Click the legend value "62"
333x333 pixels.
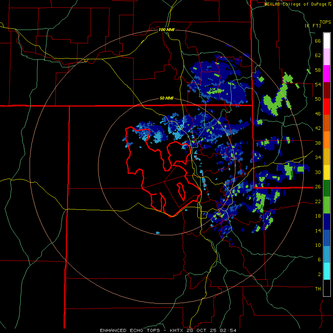pyautogui.click(x=318, y=55)
